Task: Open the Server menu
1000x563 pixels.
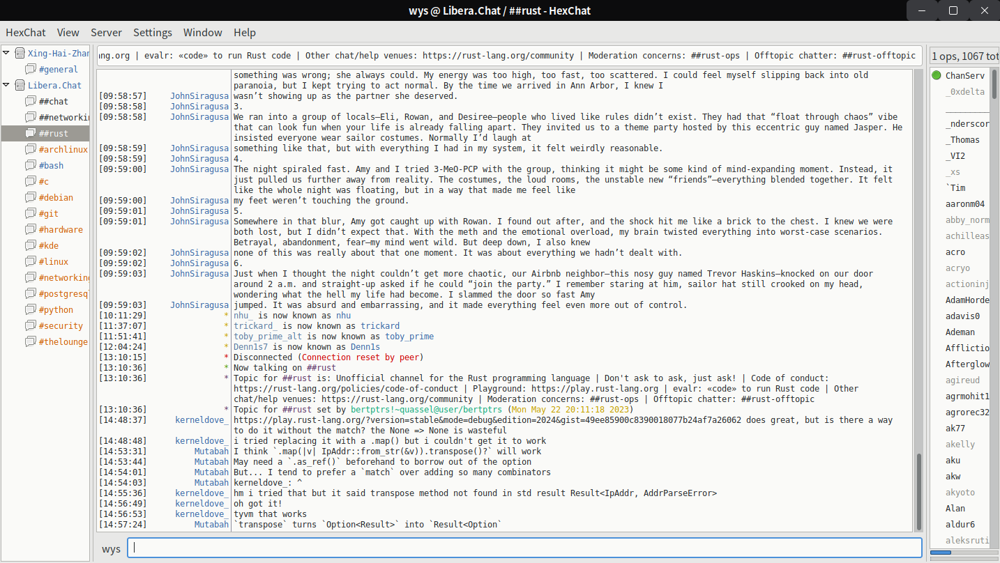Action: click(106, 32)
